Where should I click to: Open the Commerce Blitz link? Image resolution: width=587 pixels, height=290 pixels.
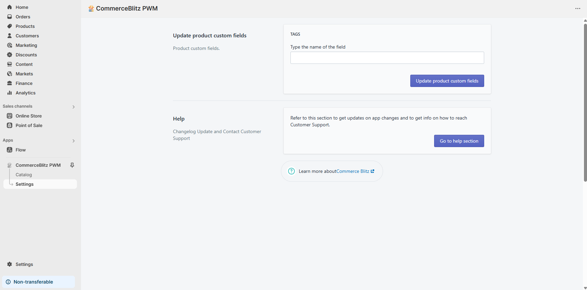click(x=353, y=171)
